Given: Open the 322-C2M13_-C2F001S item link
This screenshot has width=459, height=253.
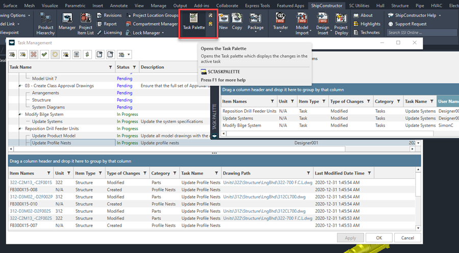Looking at the screenshot, I should click(x=31, y=183).
